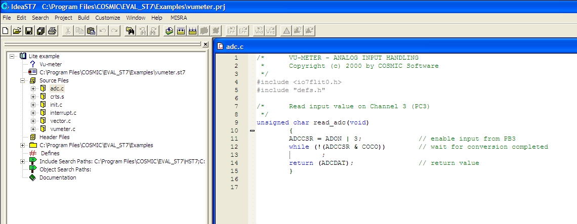
Task: Click the next error Err icon
Action: (x=243, y=31)
